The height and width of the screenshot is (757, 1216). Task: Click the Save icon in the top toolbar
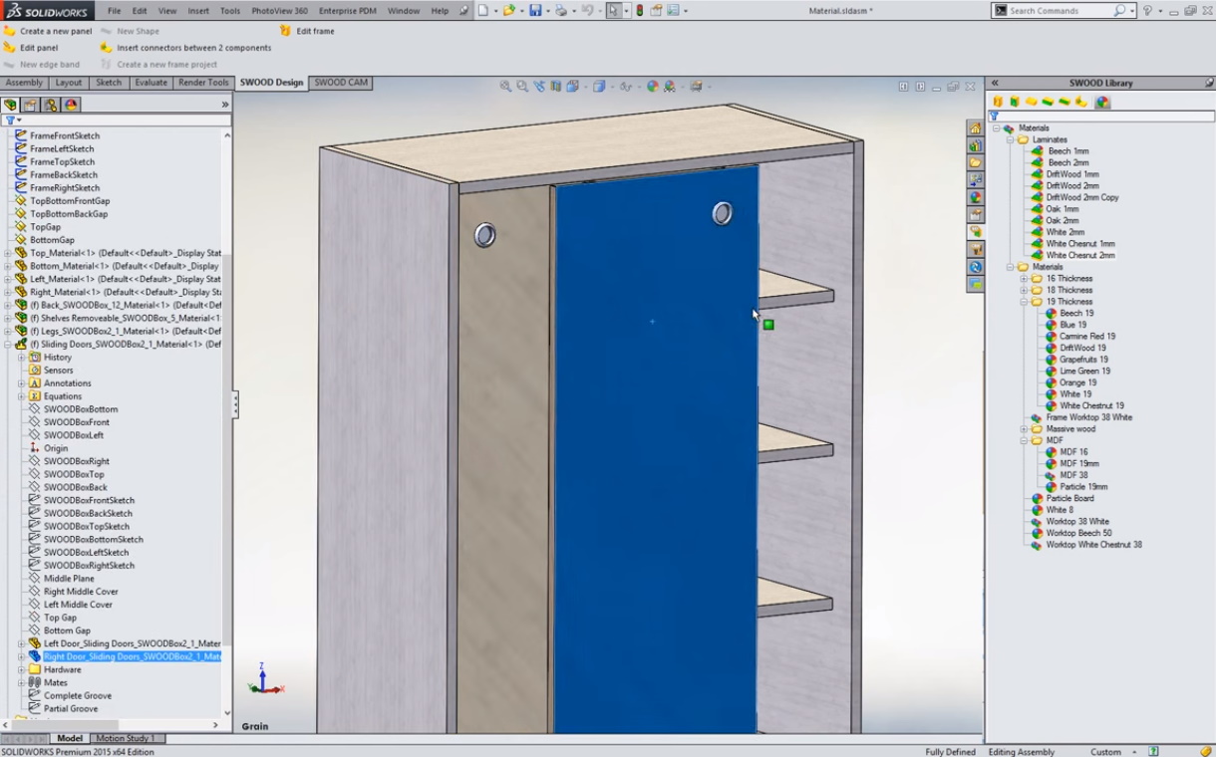click(x=535, y=11)
